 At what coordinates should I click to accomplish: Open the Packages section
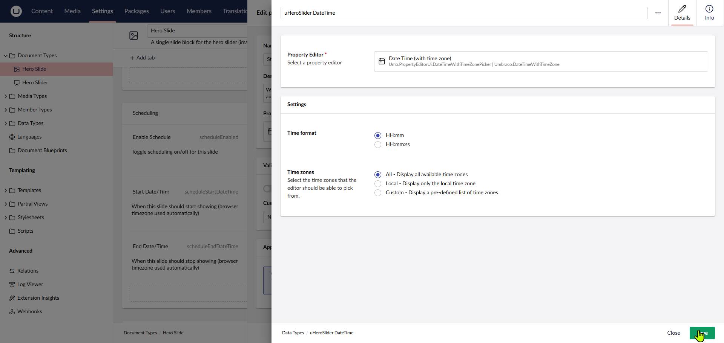point(137,11)
